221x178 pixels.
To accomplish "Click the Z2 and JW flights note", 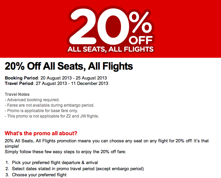I will tap(52, 116).
